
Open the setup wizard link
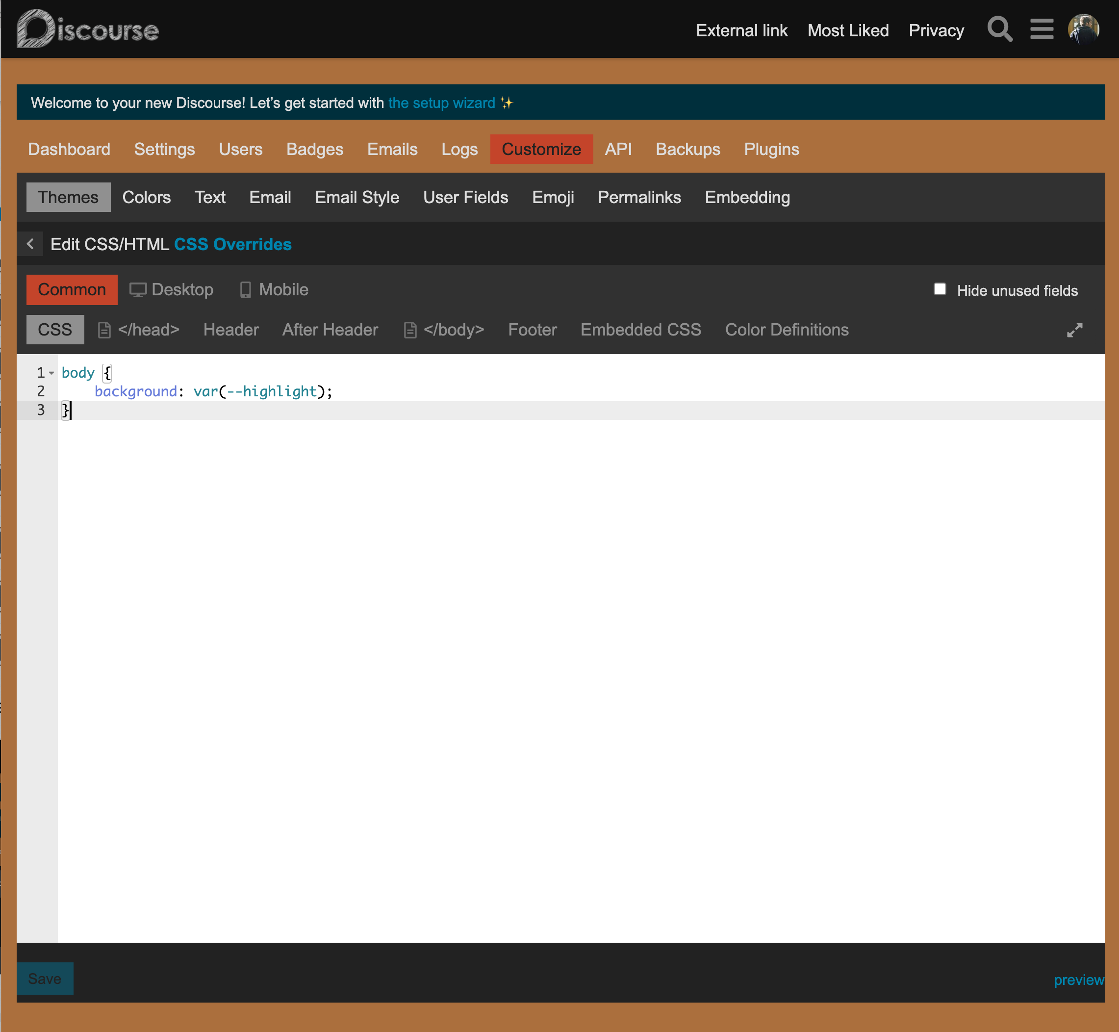click(x=441, y=103)
